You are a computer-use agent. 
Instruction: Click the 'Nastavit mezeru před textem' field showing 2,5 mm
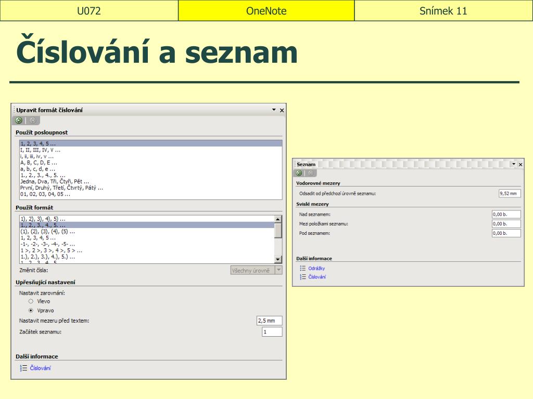pos(269,321)
